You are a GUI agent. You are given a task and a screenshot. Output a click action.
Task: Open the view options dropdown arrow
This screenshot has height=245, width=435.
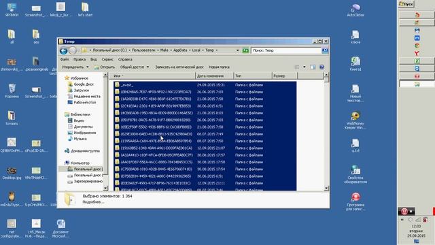pos(304,67)
